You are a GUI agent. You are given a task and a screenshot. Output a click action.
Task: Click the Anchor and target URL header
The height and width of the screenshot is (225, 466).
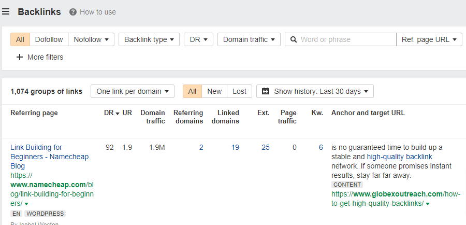368,113
